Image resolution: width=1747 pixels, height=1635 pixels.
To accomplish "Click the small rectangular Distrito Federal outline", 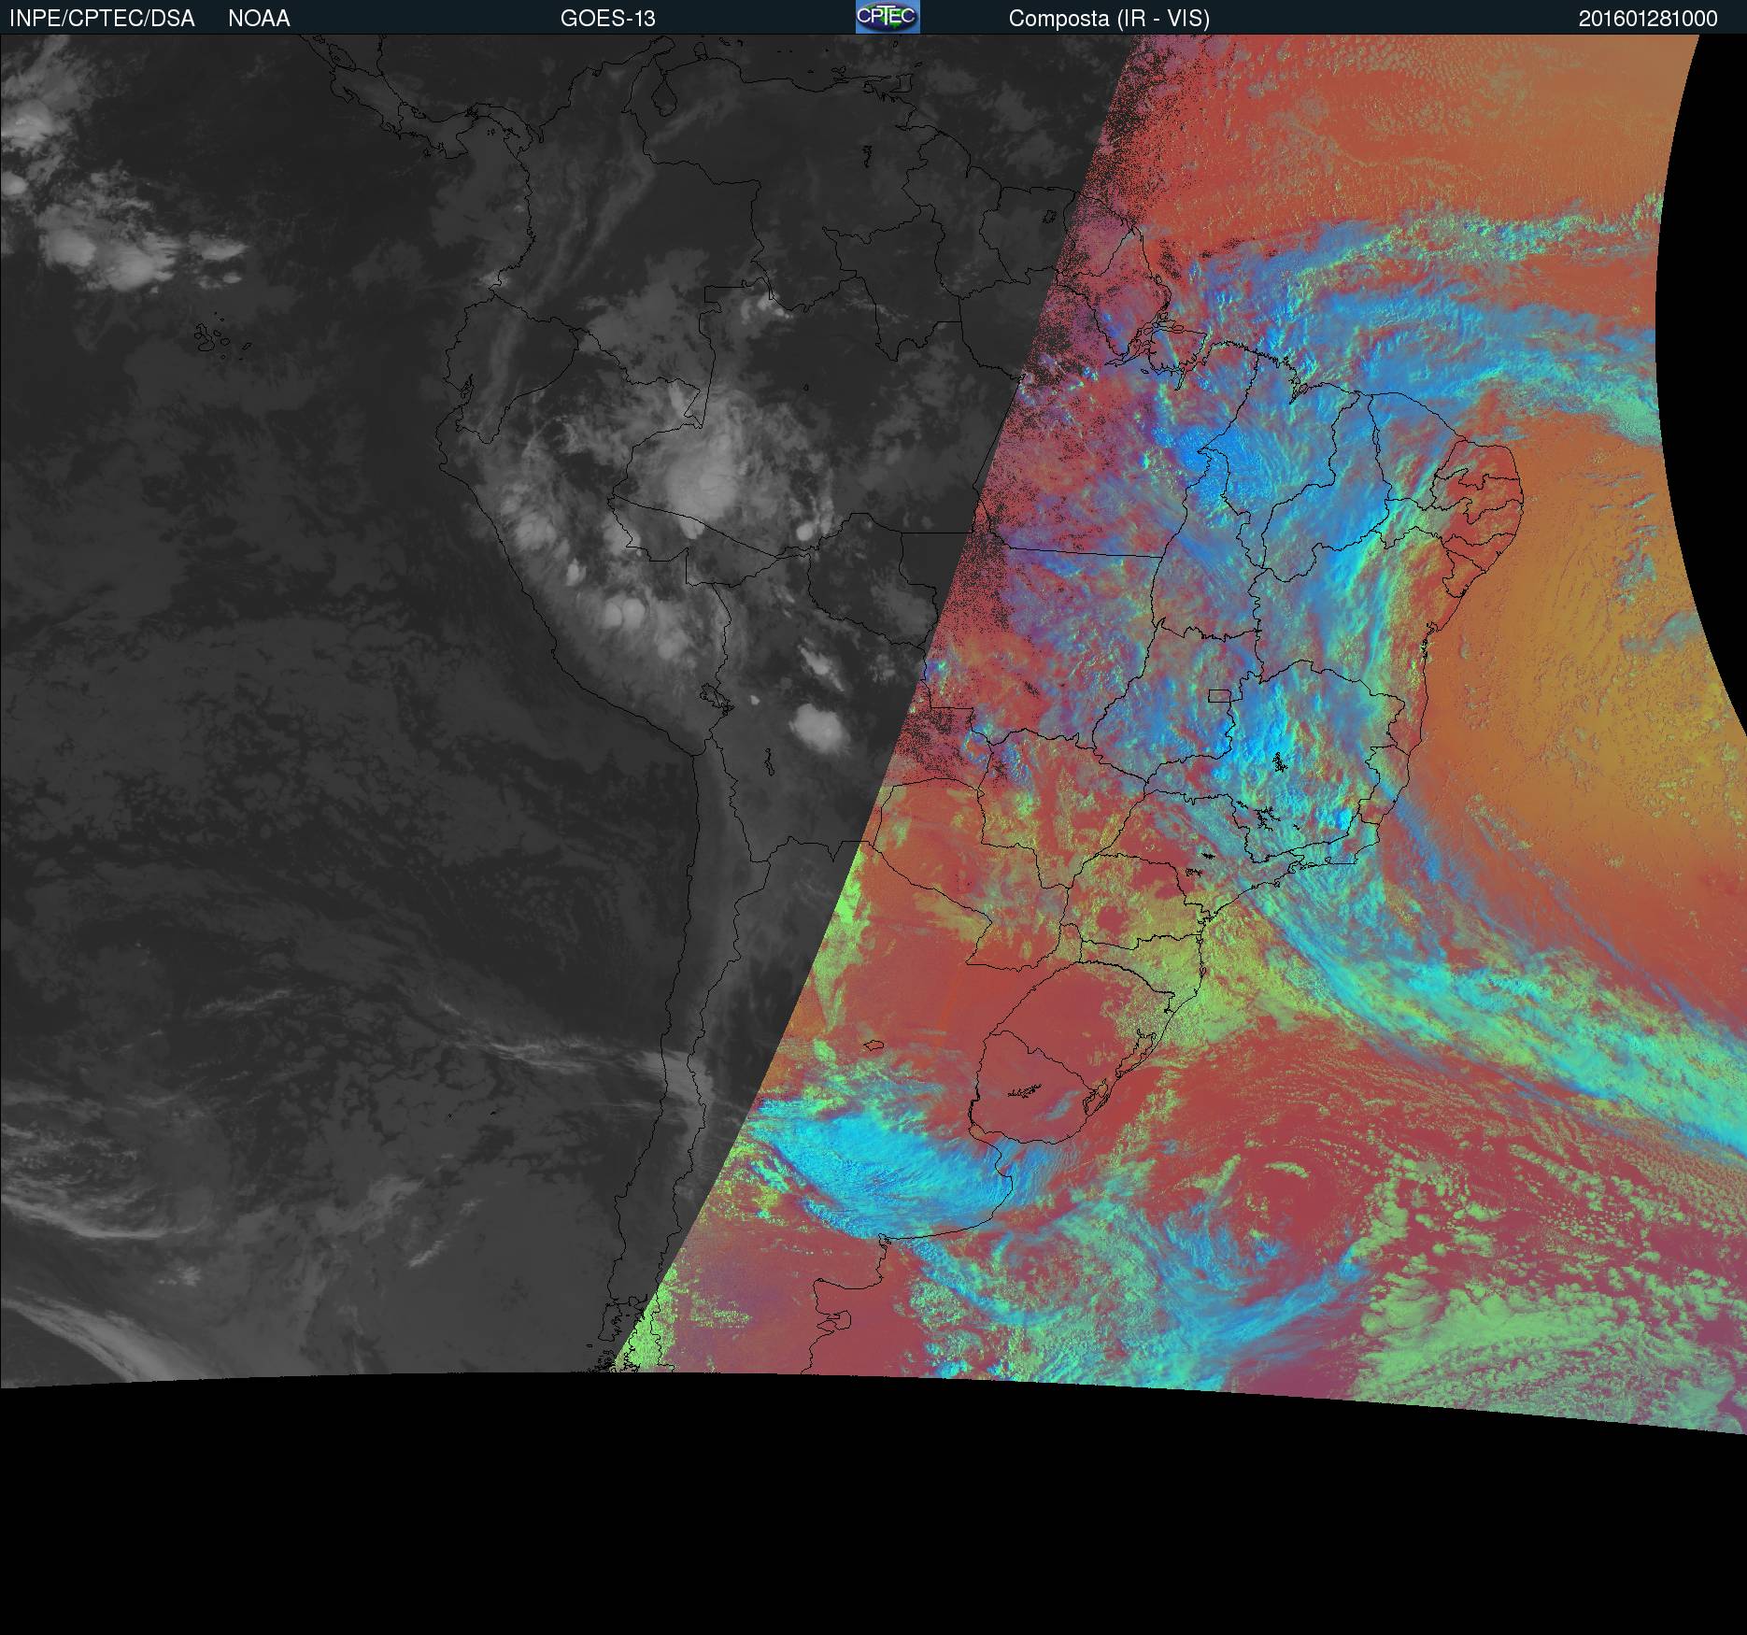I will (1220, 695).
